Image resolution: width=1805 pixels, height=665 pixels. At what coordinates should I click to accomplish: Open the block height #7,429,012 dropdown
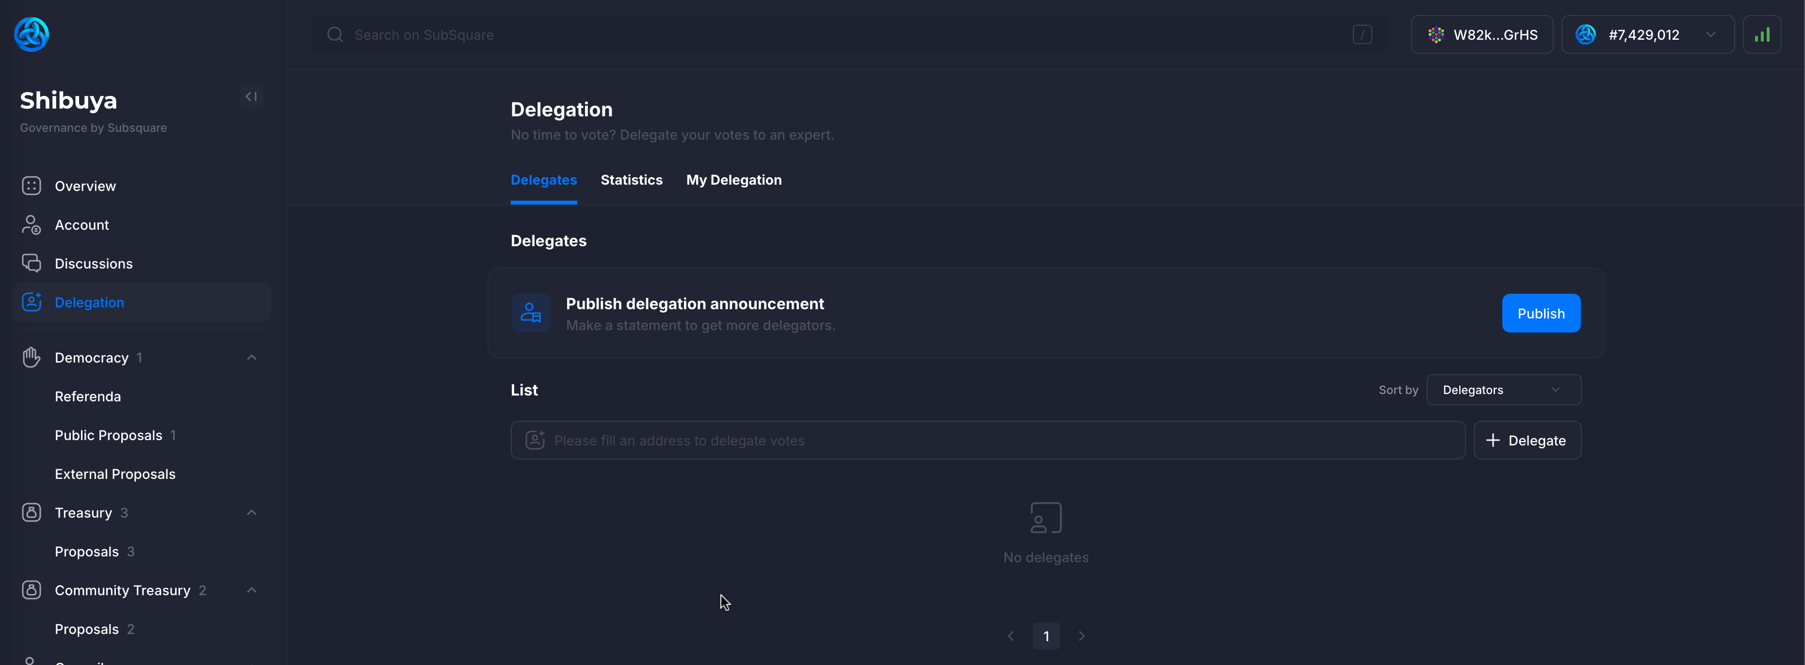click(1647, 34)
